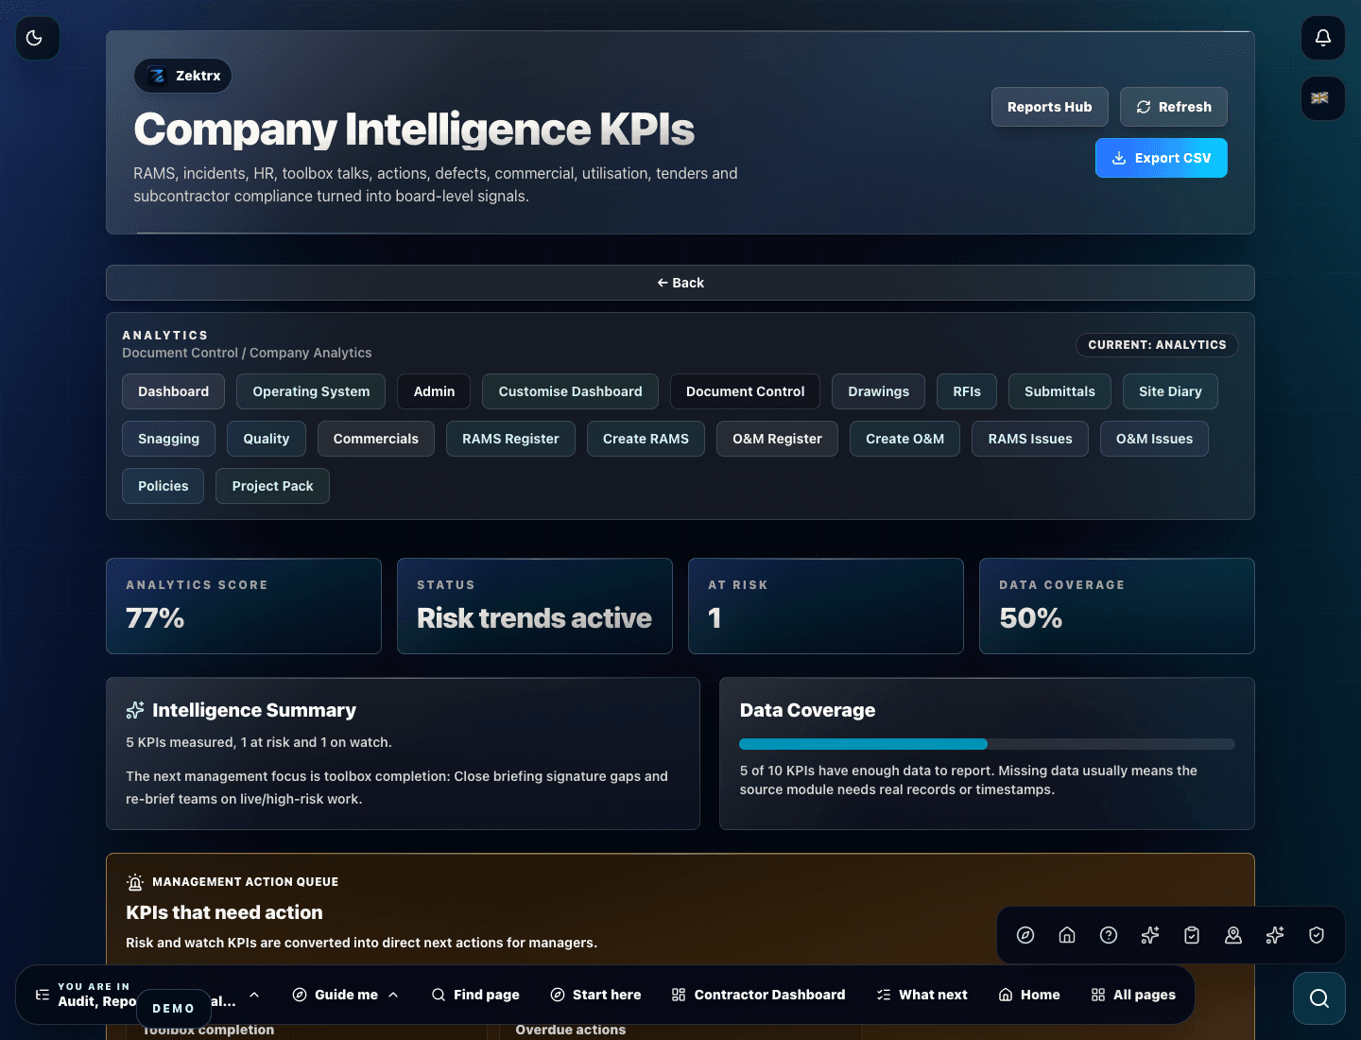The width and height of the screenshot is (1361, 1040).
Task: Open notifications bell
Action: tap(1323, 38)
